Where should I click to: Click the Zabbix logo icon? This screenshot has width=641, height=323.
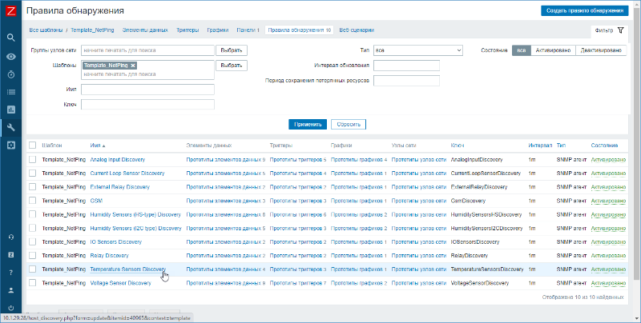(11, 11)
